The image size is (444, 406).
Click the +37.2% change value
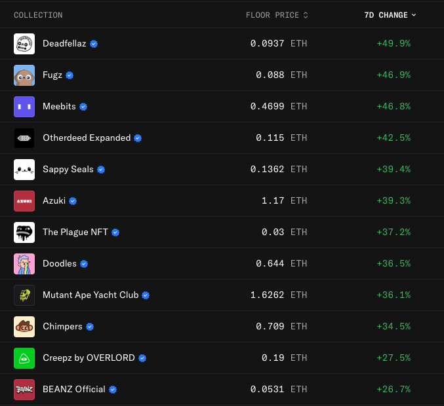click(394, 232)
